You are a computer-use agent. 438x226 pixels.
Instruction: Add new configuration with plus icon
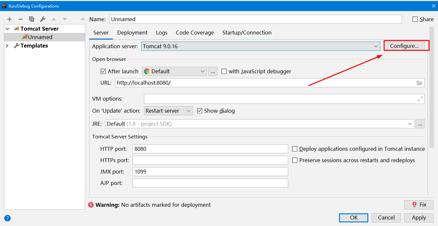(x=9, y=19)
